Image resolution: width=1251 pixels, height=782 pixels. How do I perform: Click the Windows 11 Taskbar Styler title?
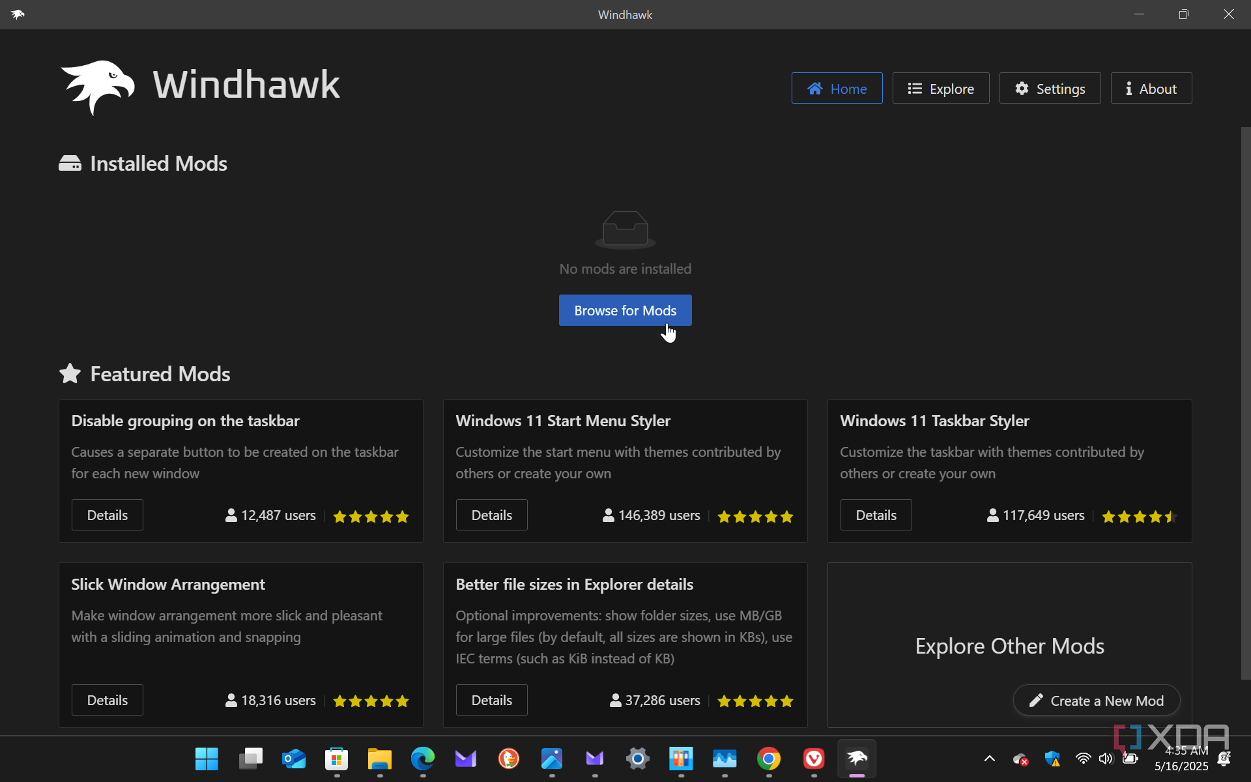pyautogui.click(x=934, y=421)
